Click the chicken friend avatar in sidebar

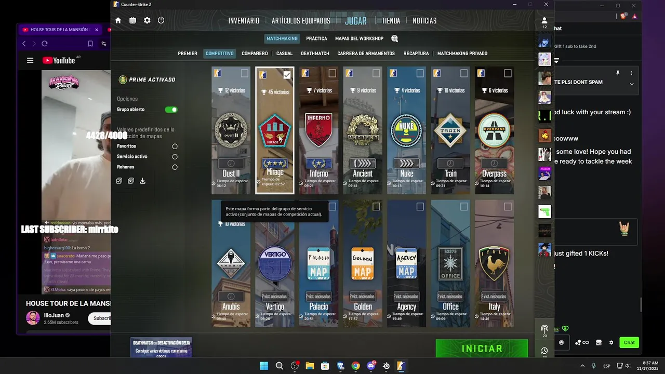tap(544, 135)
